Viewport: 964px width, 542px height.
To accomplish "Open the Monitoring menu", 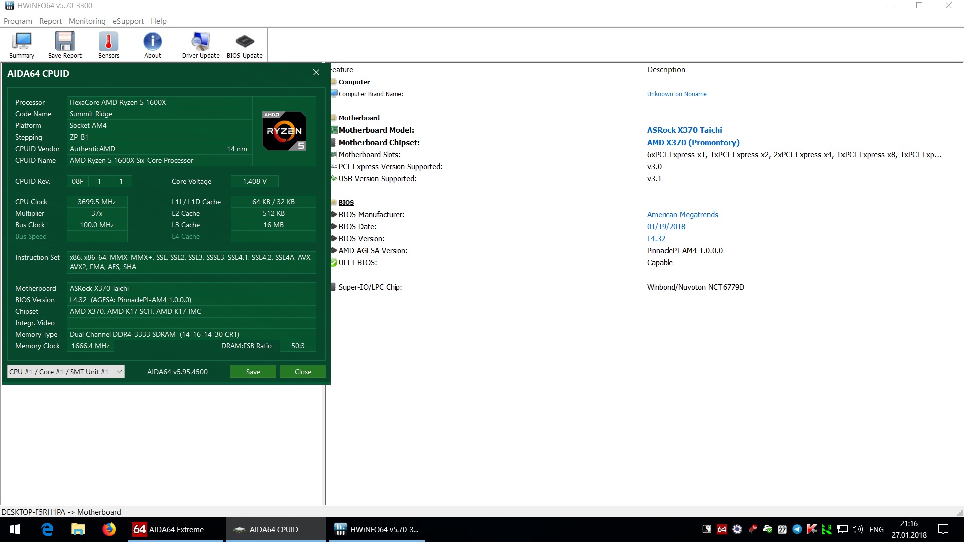I will [87, 21].
